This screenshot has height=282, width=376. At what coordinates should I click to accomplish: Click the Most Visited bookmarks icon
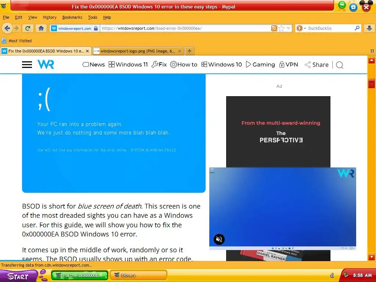pos(4,40)
